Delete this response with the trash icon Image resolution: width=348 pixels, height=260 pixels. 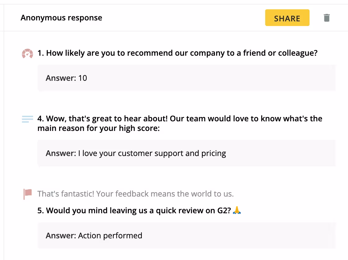(327, 18)
